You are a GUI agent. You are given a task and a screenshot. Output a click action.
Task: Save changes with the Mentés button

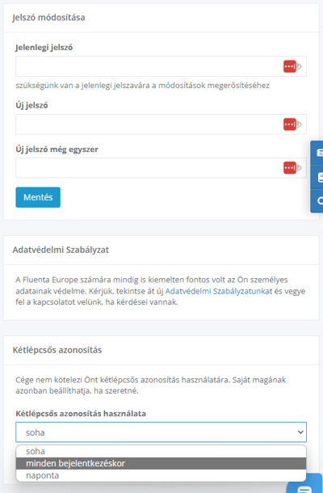coord(38,197)
